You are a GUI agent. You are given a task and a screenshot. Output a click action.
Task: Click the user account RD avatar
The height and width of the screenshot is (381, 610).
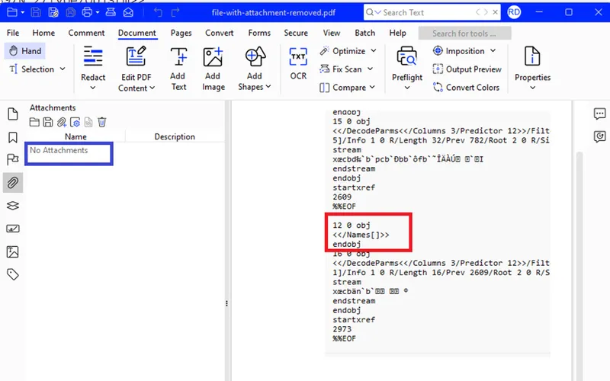click(514, 12)
